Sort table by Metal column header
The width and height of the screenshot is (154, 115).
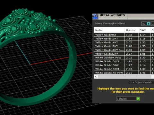(x=109, y=30)
